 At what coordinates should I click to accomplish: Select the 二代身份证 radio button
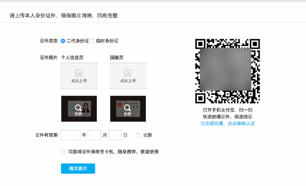click(x=63, y=41)
